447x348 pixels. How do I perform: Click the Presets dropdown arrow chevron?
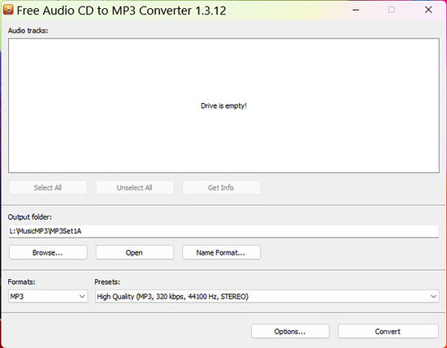pyautogui.click(x=433, y=297)
